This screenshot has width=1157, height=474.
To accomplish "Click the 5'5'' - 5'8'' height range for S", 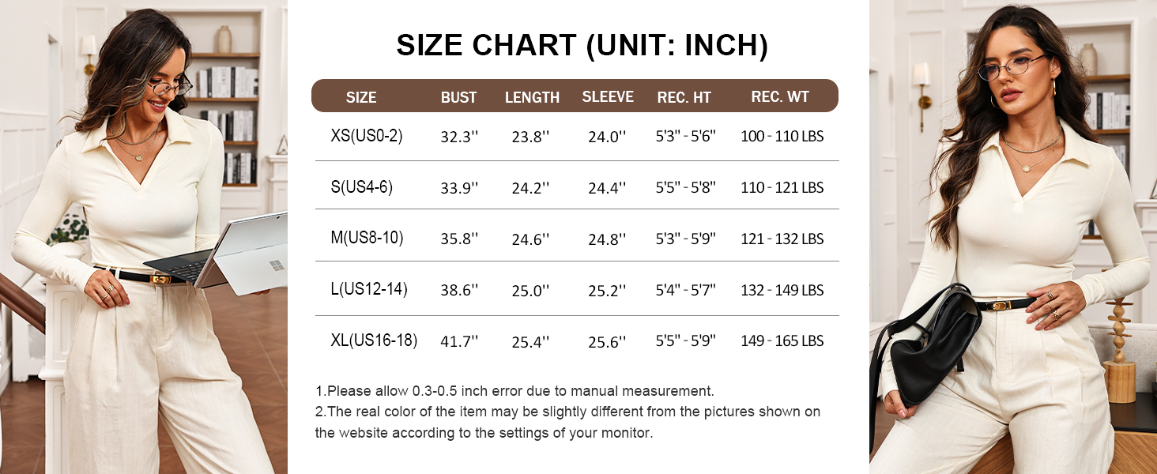I will click(685, 188).
